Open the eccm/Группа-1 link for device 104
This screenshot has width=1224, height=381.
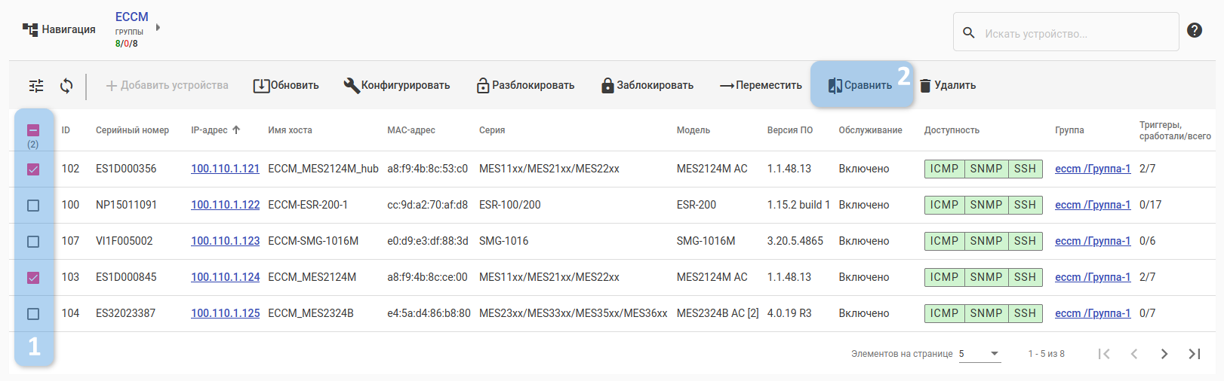[x=1092, y=313]
